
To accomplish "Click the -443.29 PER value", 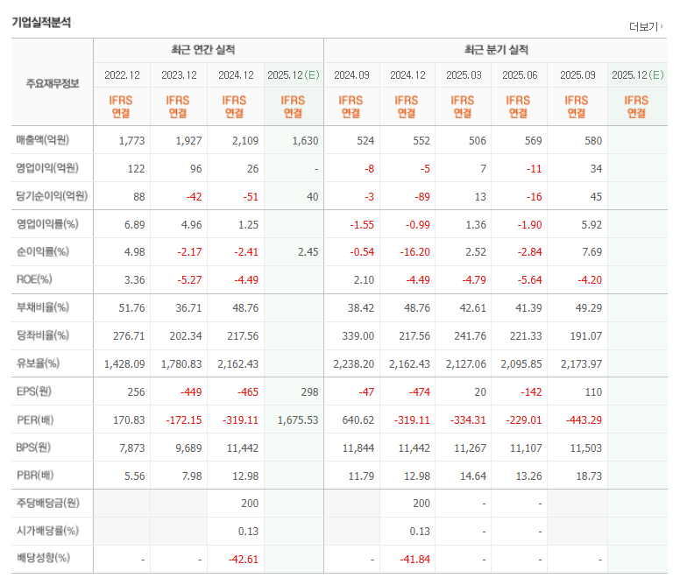I will tap(584, 420).
